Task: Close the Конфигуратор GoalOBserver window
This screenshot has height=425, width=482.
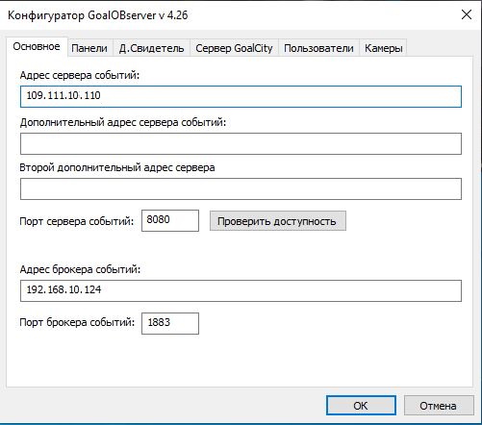Action: (467, 14)
